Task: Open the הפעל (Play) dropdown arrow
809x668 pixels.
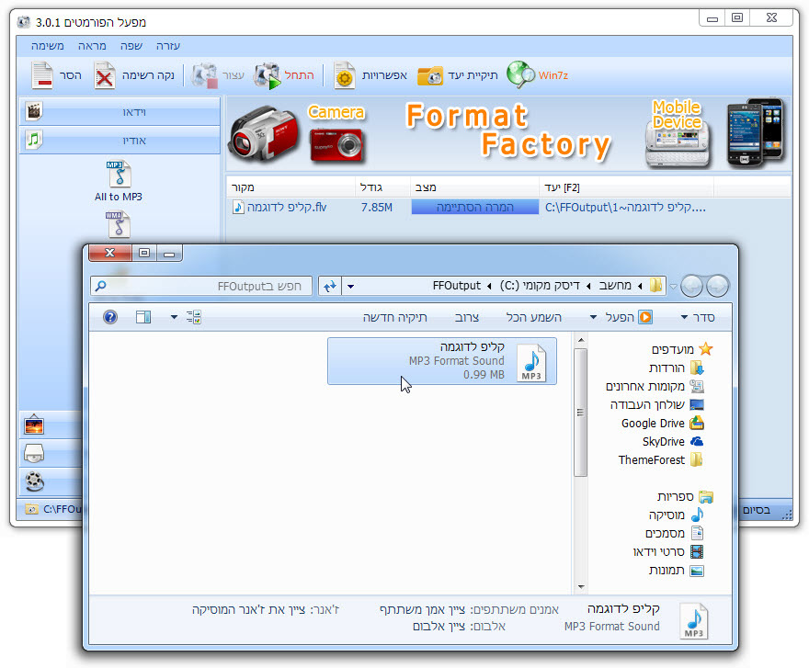Action: 593,317
